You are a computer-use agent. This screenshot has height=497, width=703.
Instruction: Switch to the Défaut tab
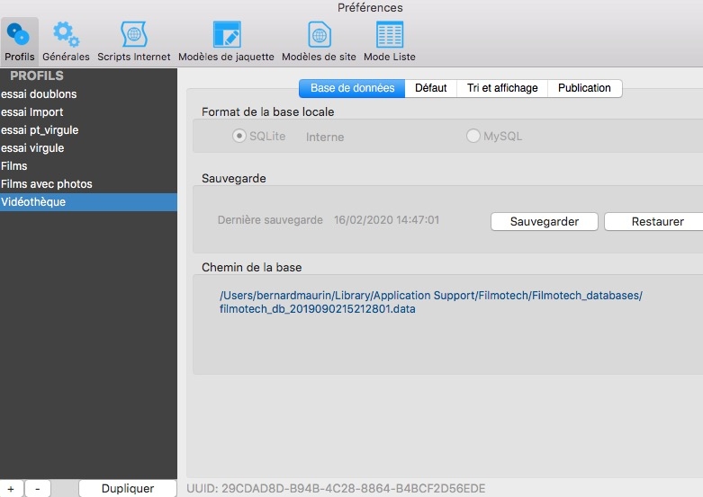tap(430, 88)
